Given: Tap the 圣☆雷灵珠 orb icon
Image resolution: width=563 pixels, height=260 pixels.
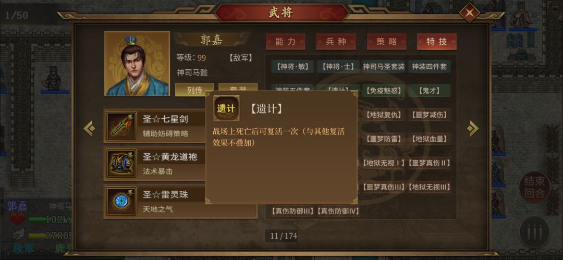Looking at the screenshot, I should [x=121, y=201].
